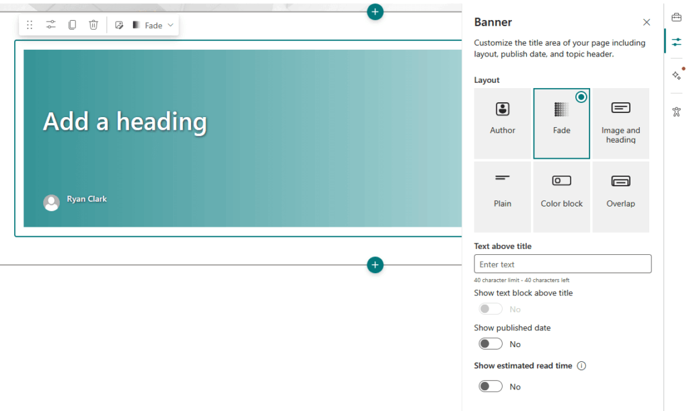Viewport: 689px width, 411px height.
Task: Click the Layout section label
Action: tap(486, 80)
